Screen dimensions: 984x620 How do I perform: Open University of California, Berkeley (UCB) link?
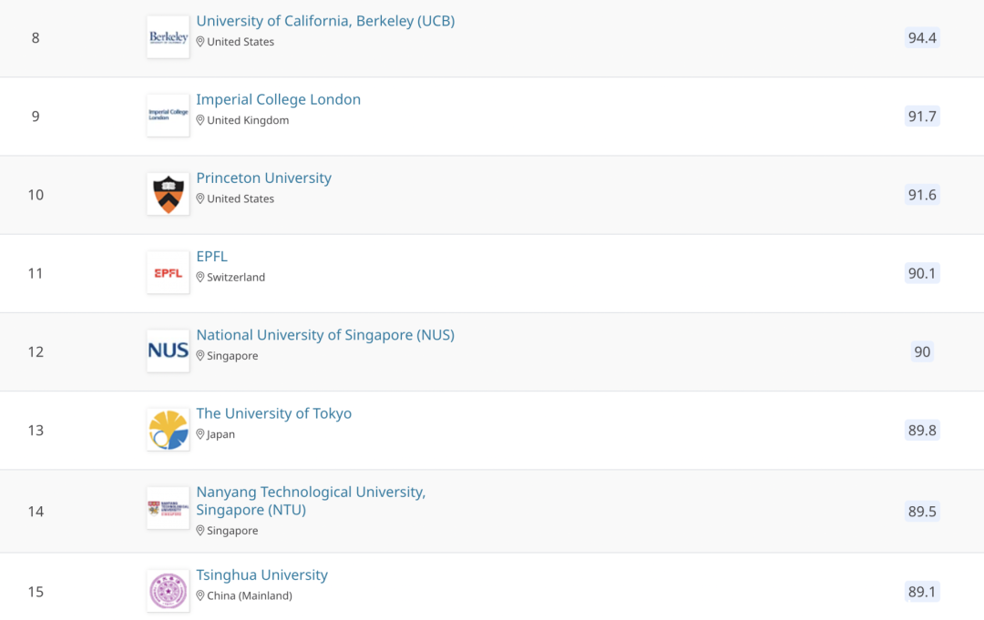click(325, 21)
